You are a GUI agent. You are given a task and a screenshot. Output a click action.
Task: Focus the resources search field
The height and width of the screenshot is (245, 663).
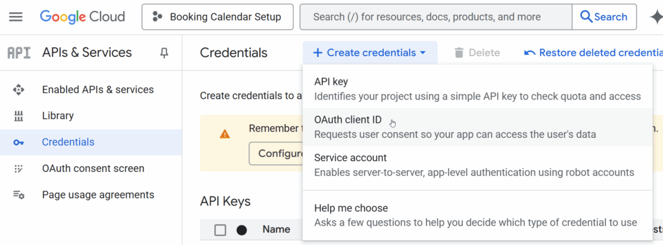pyautogui.click(x=436, y=17)
